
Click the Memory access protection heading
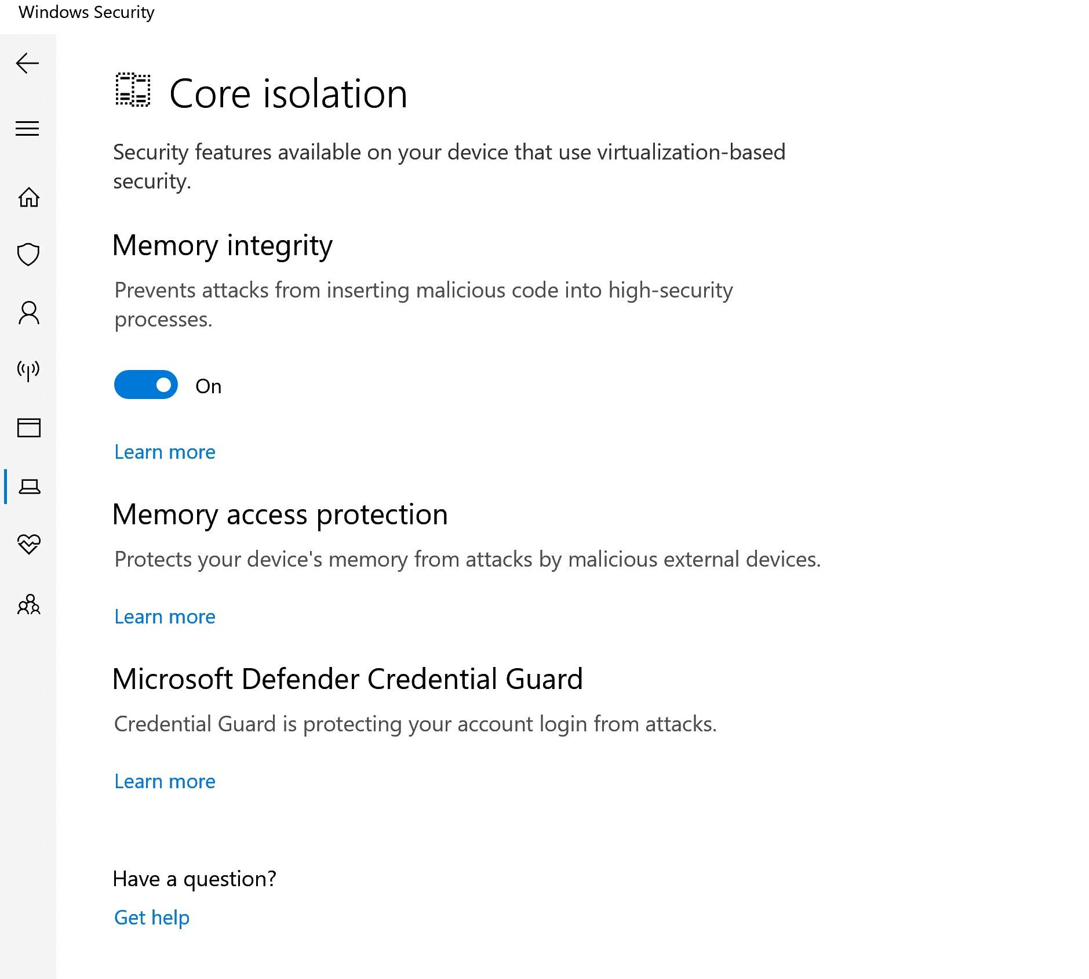pos(280,514)
